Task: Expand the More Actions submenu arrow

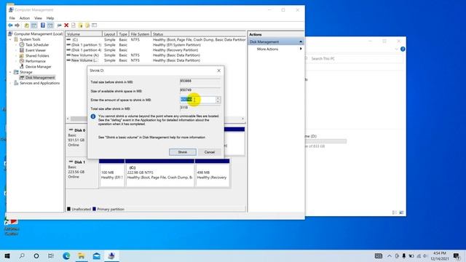Action: pyautogui.click(x=301, y=49)
